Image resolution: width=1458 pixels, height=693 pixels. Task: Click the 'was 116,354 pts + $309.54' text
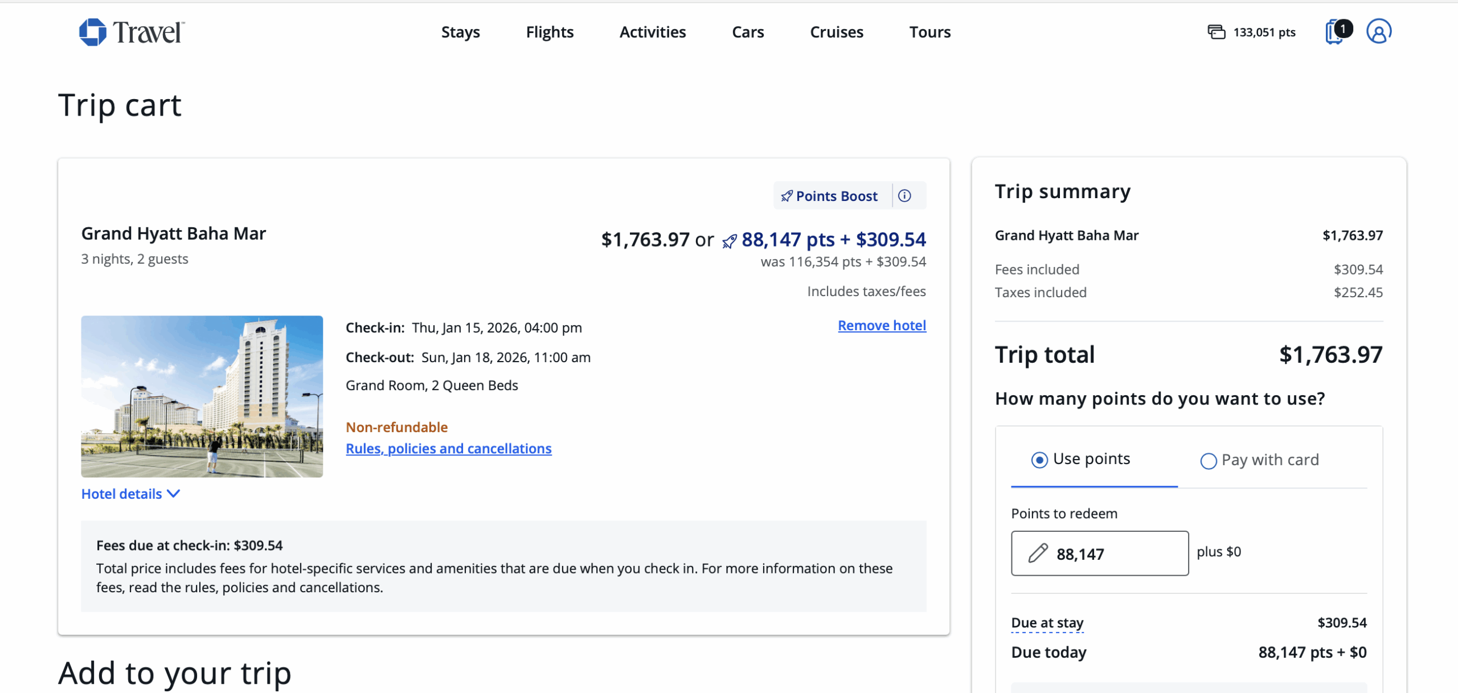(x=843, y=262)
